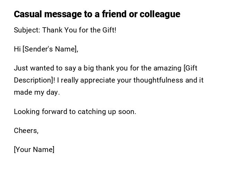242x171 pixels.
Task: Click the text "Thank You for the Gift!"
Action: click(79, 30)
